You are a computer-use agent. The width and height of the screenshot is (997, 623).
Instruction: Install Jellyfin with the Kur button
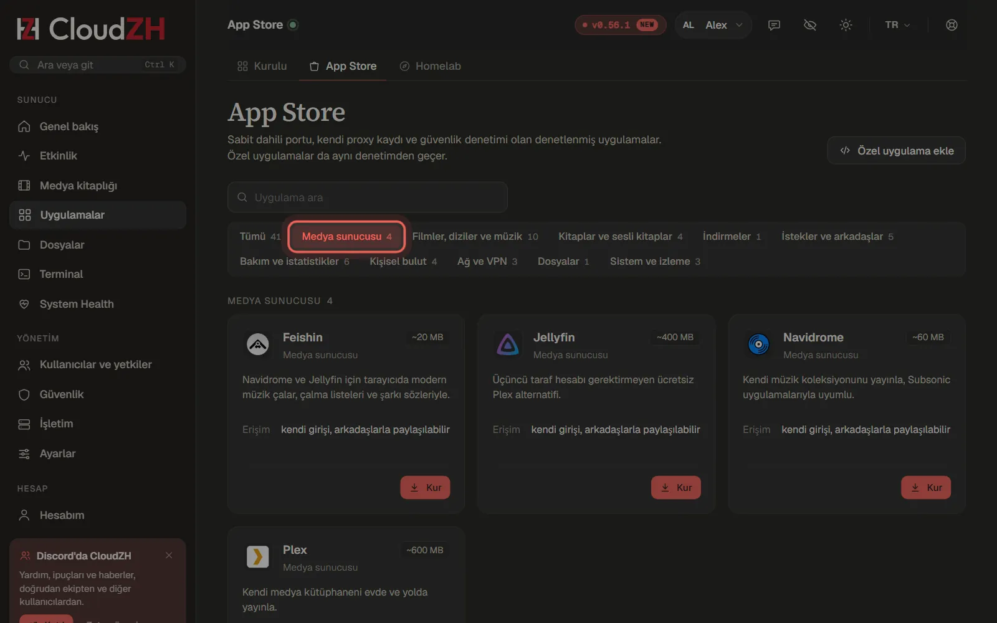click(675, 488)
